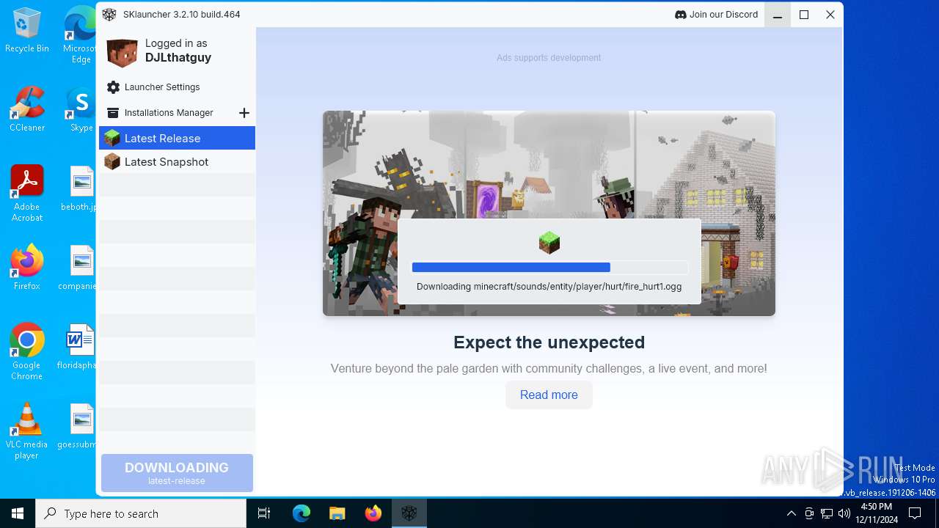The width and height of the screenshot is (939, 528).
Task: Click the 'Expect the unexpected' headline
Action: click(x=549, y=342)
